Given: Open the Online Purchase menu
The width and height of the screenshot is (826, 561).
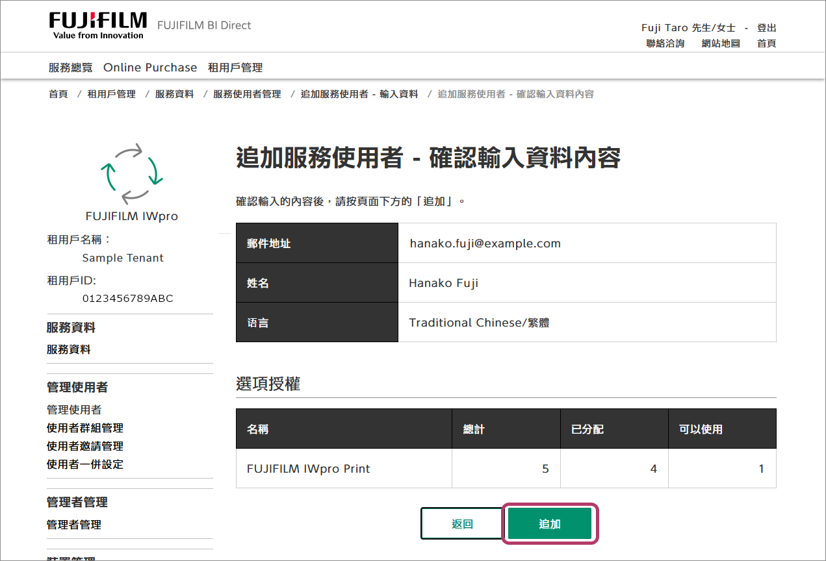Looking at the screenshot, I should click(150, 68).
